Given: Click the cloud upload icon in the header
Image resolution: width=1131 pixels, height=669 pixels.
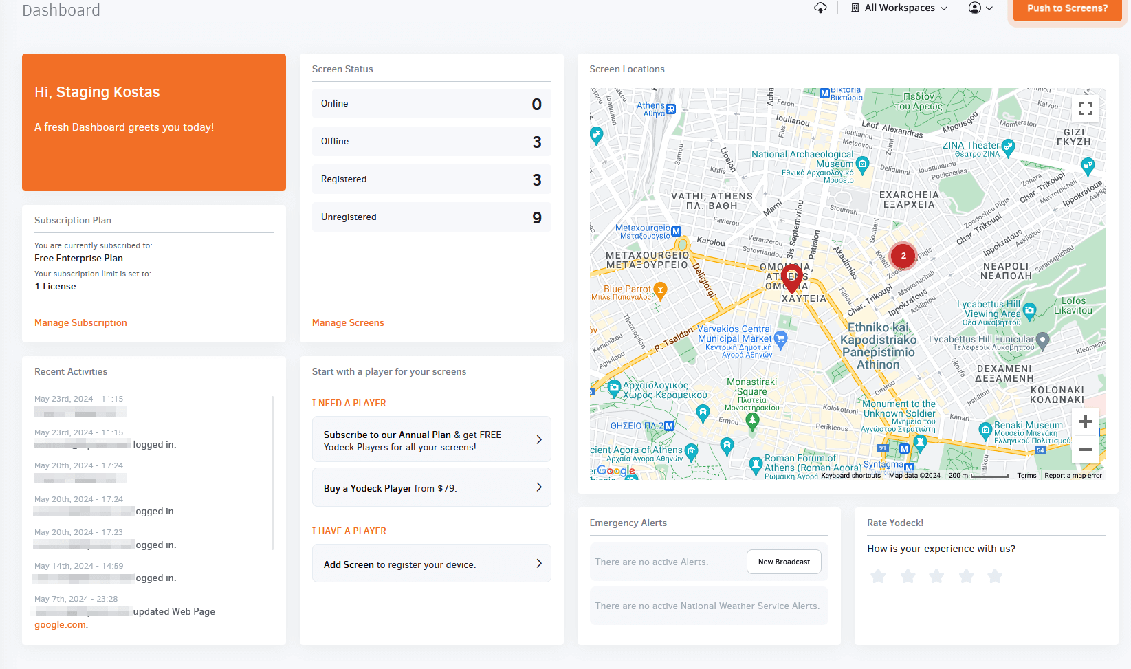Looking at the screenshot, I should pos(820,8).
